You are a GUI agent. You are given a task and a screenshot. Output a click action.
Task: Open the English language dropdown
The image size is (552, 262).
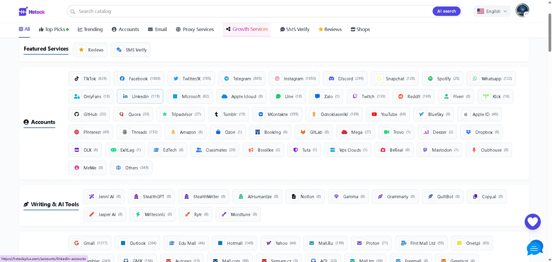tap(492, 11)
